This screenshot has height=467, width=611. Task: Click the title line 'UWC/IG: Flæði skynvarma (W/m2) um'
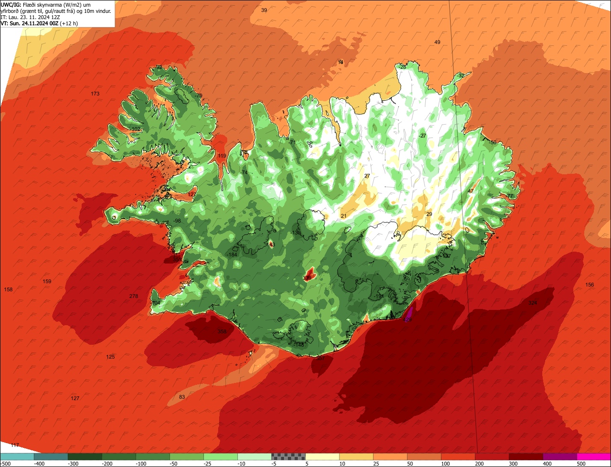coord(46,4)
